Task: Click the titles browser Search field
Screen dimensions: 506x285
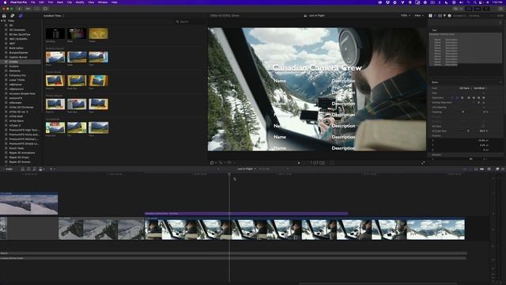Action: click(191, 21)
